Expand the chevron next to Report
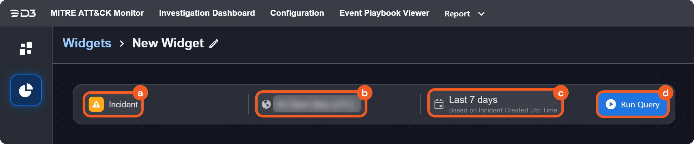Screen dimensions: 694x144 [481, 14]
